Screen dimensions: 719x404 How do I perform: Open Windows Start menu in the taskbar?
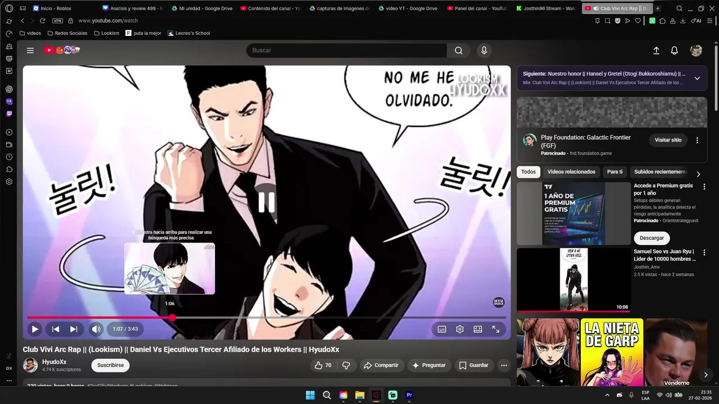point(310,395)
